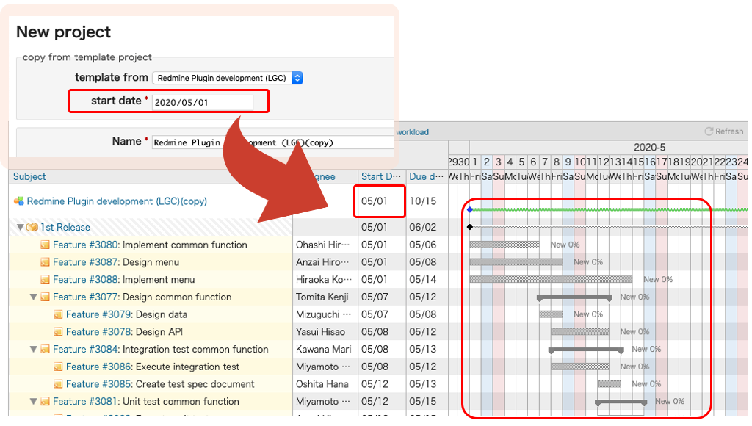Viewport: 752px width, 426px height.
Task: Open Redmine Plugin development (LGC)(copy) project link
Action: coord(117,201)
